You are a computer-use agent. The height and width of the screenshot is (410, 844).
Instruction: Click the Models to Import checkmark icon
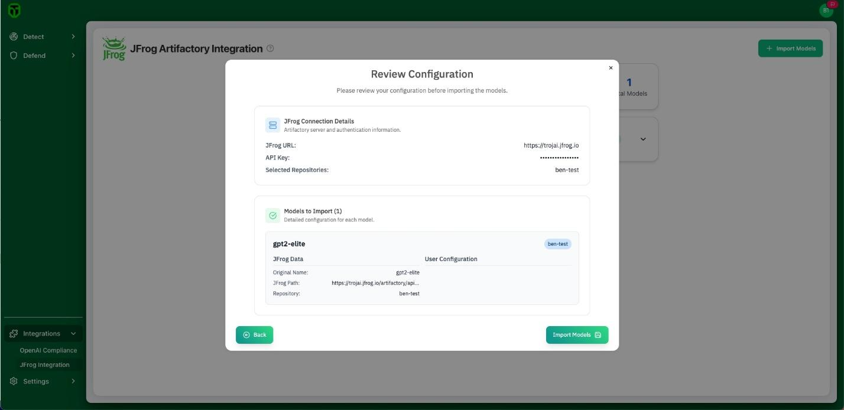pos(272,215)
